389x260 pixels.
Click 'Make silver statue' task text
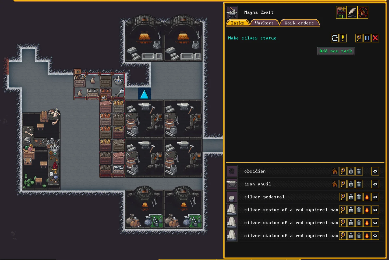[x=252, y=38]
